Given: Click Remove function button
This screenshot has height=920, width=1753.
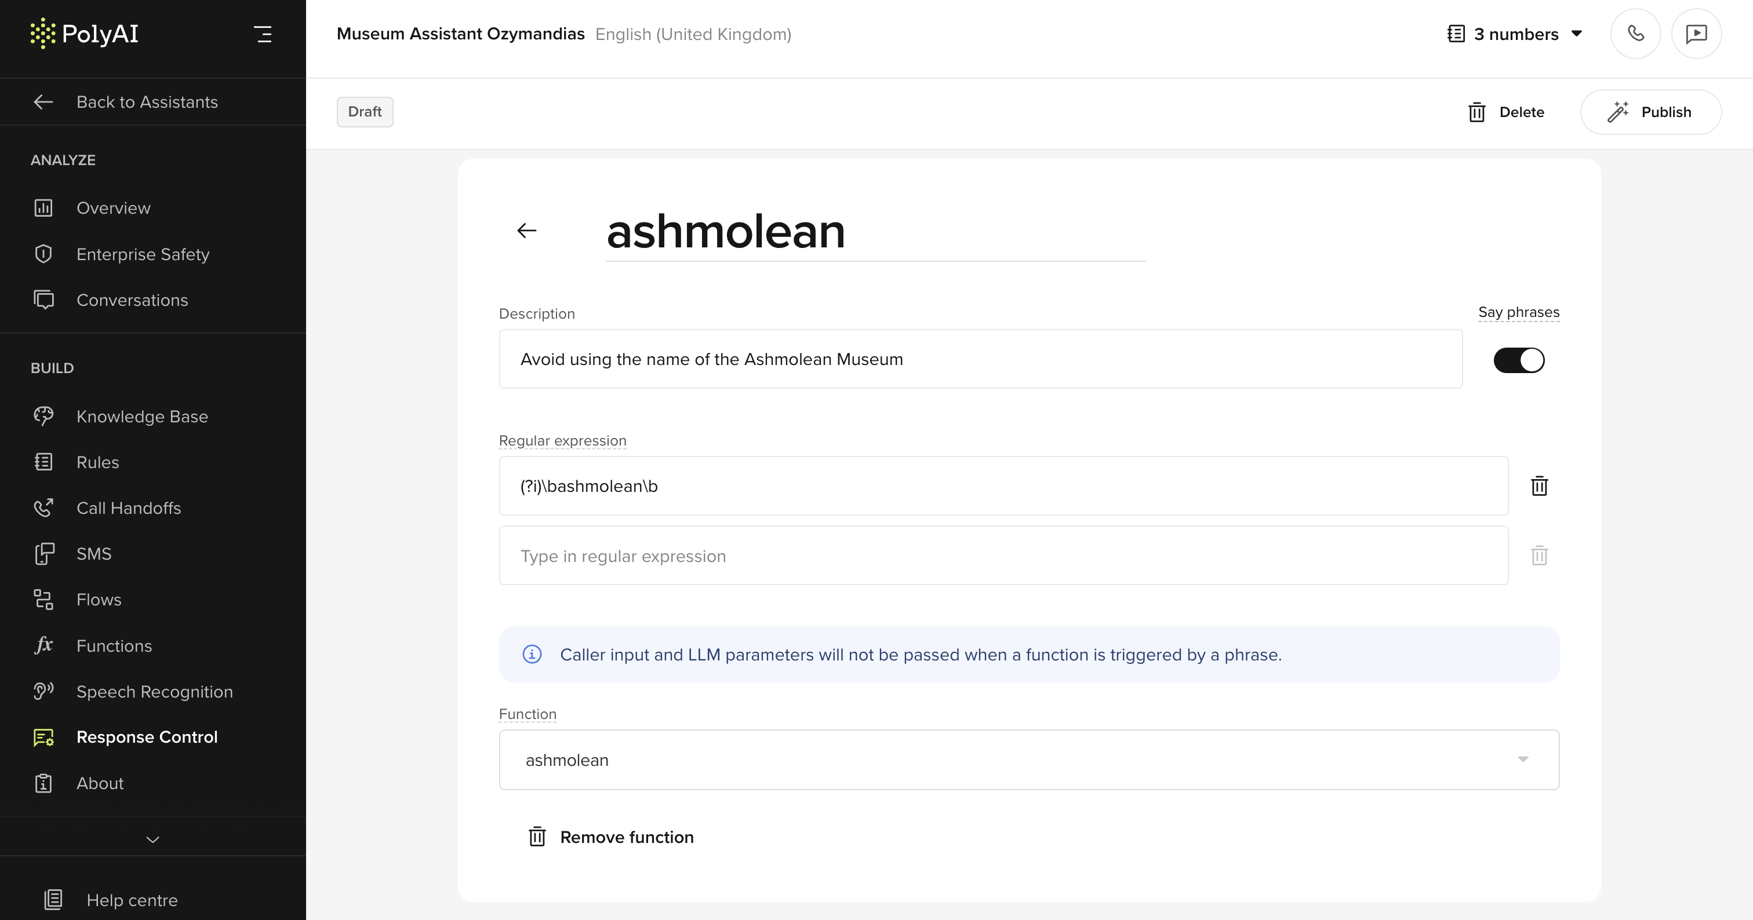Looking at the screenshot, I should (x=611, y=837).
